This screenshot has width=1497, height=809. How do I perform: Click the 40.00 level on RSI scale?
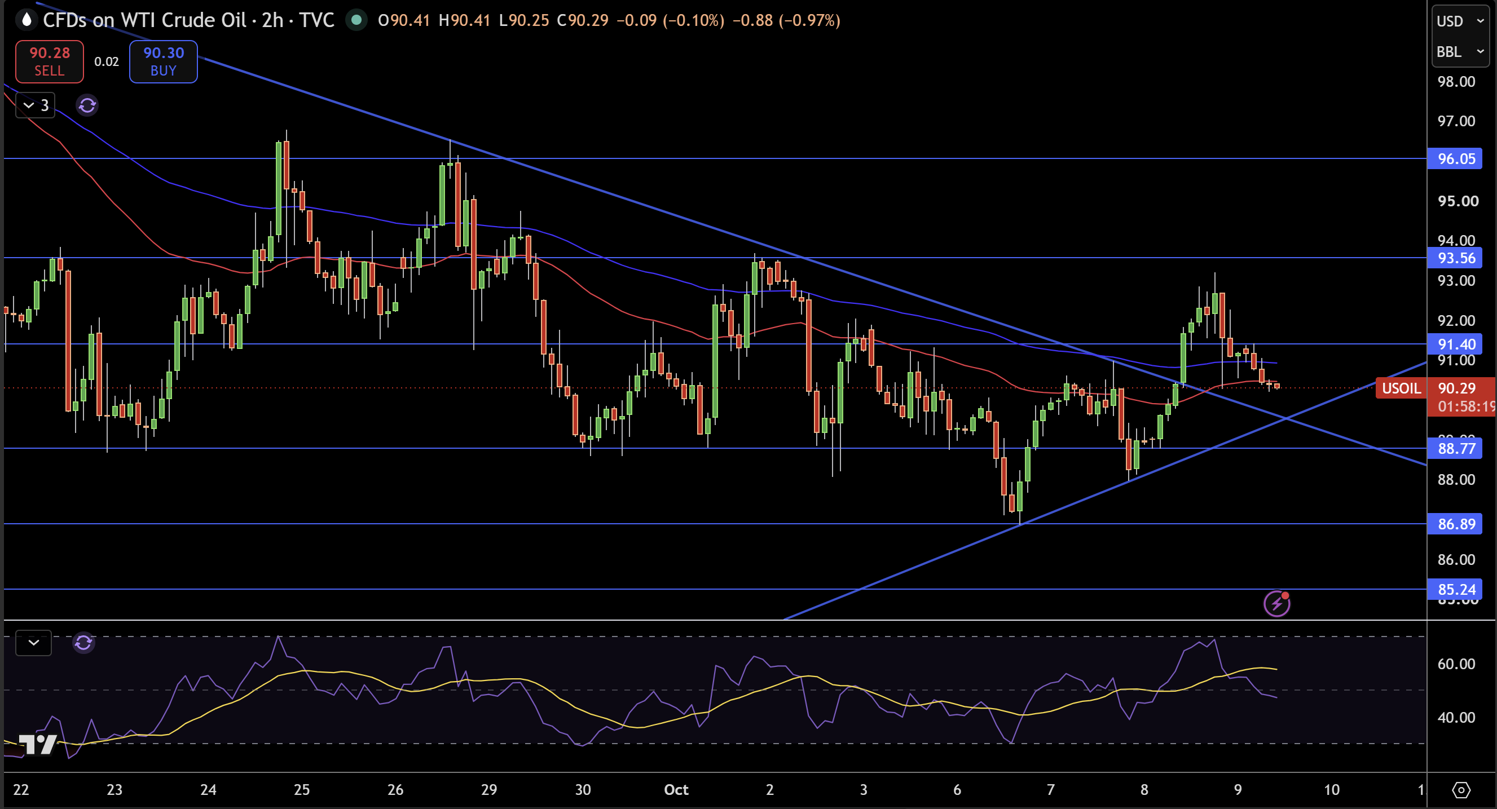[x=1456, y=717]
